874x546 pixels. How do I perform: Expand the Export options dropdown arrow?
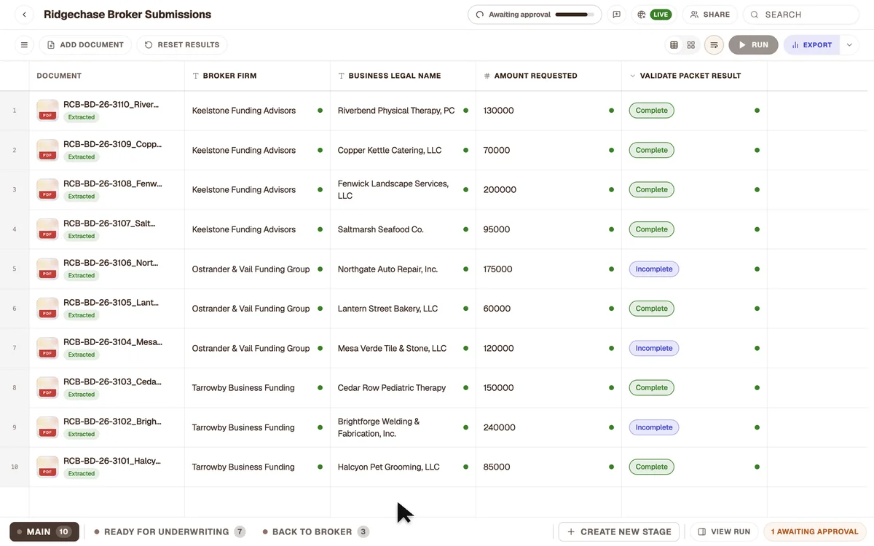pyautogui.click(x=849, y=45)
